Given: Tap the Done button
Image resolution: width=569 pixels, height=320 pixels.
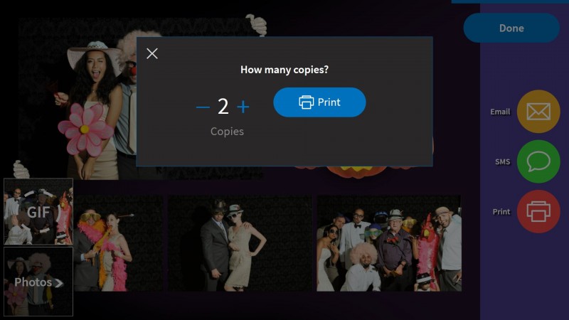Looking at the screenshot, I should click(511, 28).
